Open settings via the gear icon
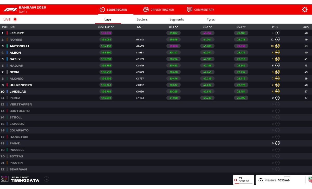Viewport: 312px width, 189px height. (304, 9)
